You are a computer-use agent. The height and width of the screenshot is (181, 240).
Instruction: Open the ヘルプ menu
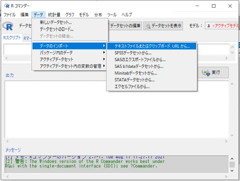coord(127,15)
